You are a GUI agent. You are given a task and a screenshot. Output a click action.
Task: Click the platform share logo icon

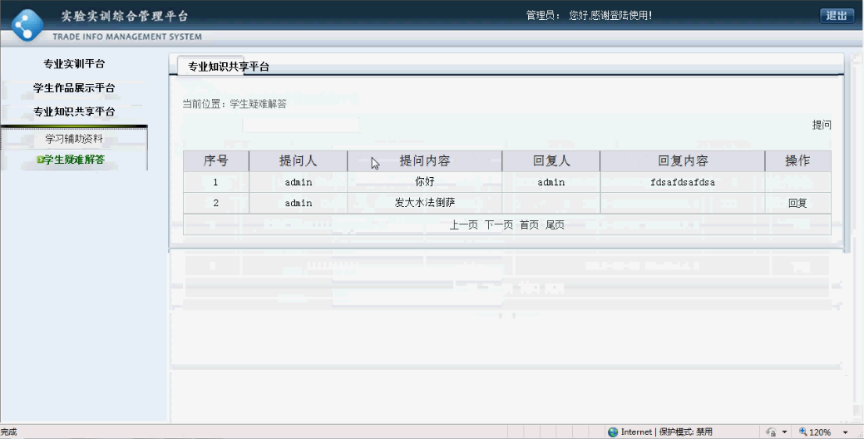tap(27, 25)
